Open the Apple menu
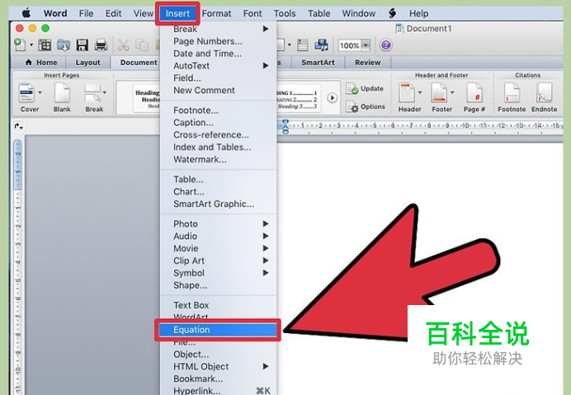This screenshot has width=571, height=395. tap(26, 13)
